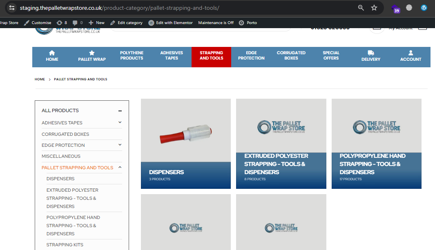The width and height of the screenshot is (435, 250).
Task: Click the HOME breadcrumb link
Action: coord(40,79)
